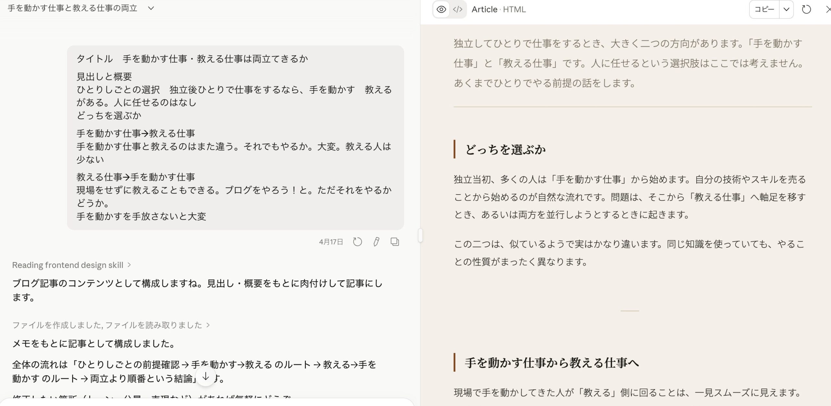
Task: Click the 手を動かす仕事から教える仕事へ heading
Action: click(552, 362)
